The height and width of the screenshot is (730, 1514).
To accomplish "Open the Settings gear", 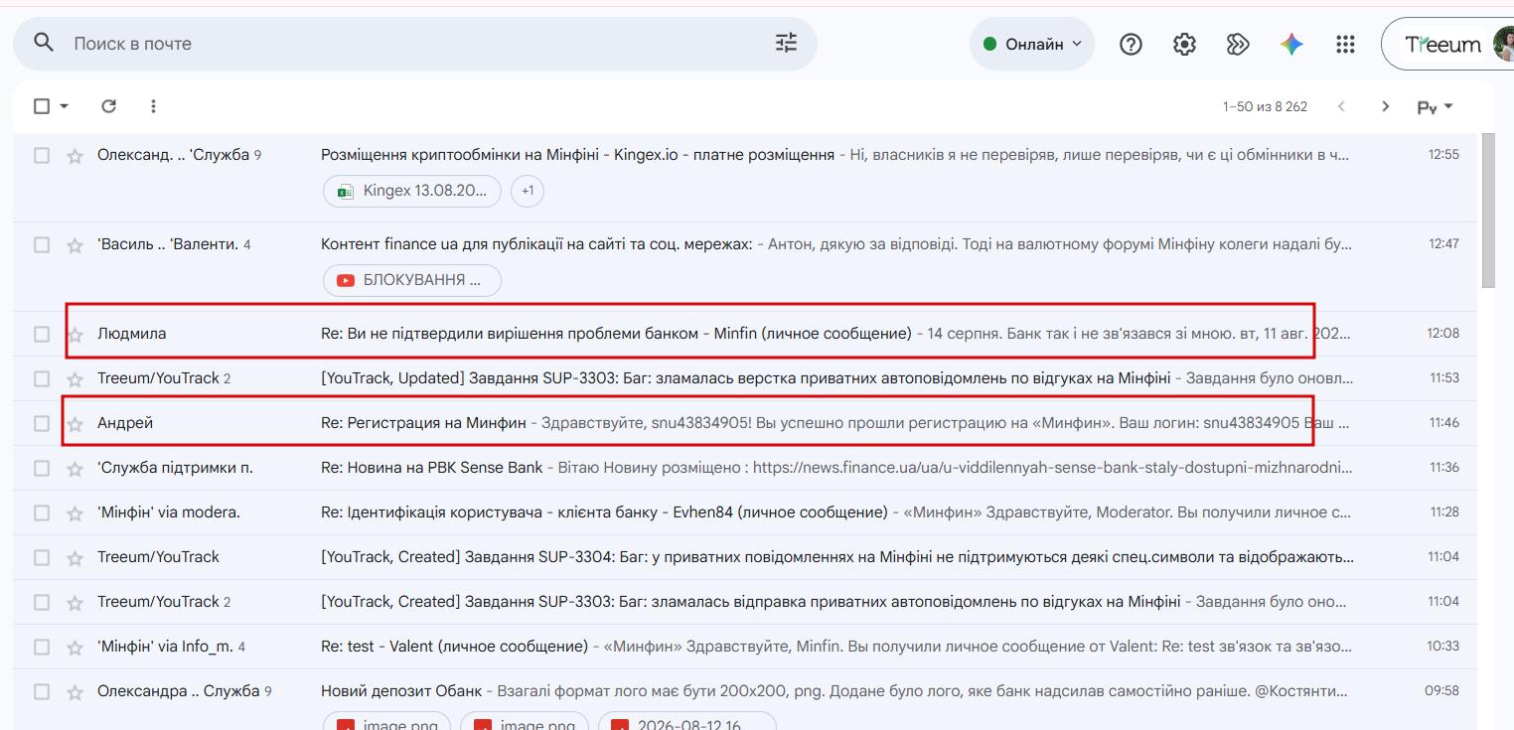I will [x=1184, y=44].
